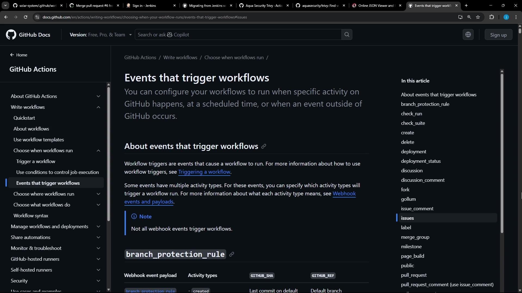This screenshot has width=522, height=293.
Task: View site information icon in address bar
Action: 37,17
